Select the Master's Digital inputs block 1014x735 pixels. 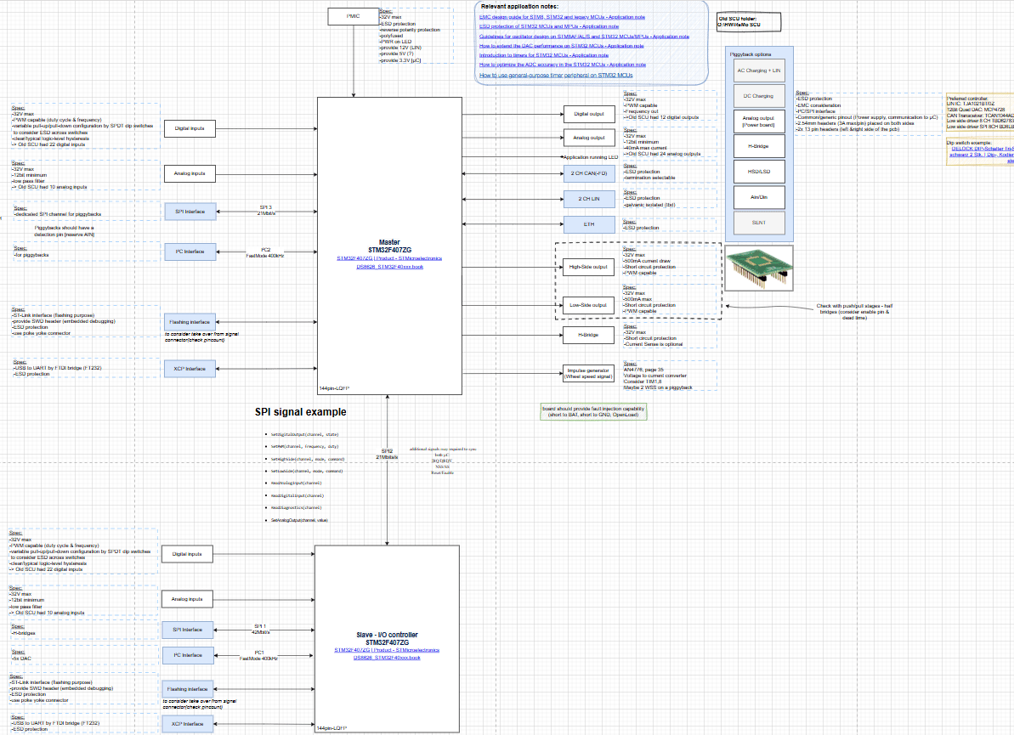coord(190,128)
